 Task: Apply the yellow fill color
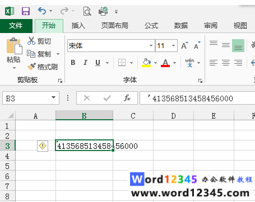click(x=146, y=63)
